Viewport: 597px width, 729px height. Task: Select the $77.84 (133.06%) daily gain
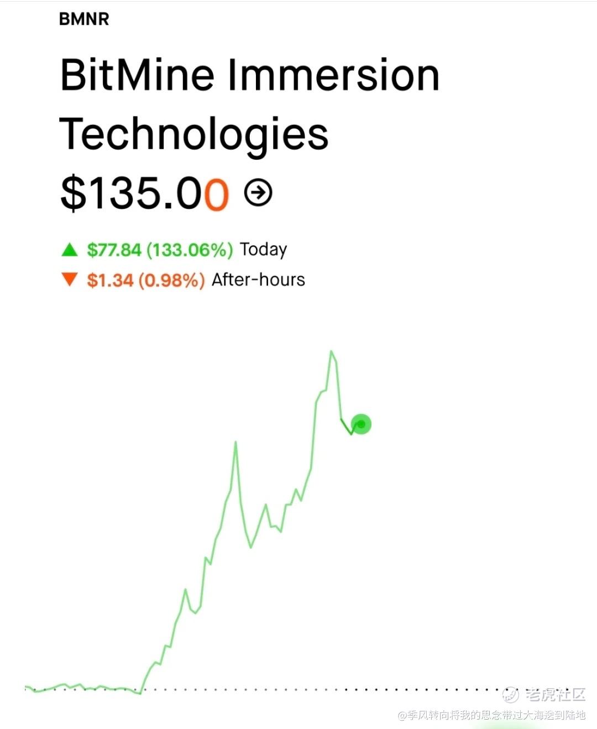[160, 250]
